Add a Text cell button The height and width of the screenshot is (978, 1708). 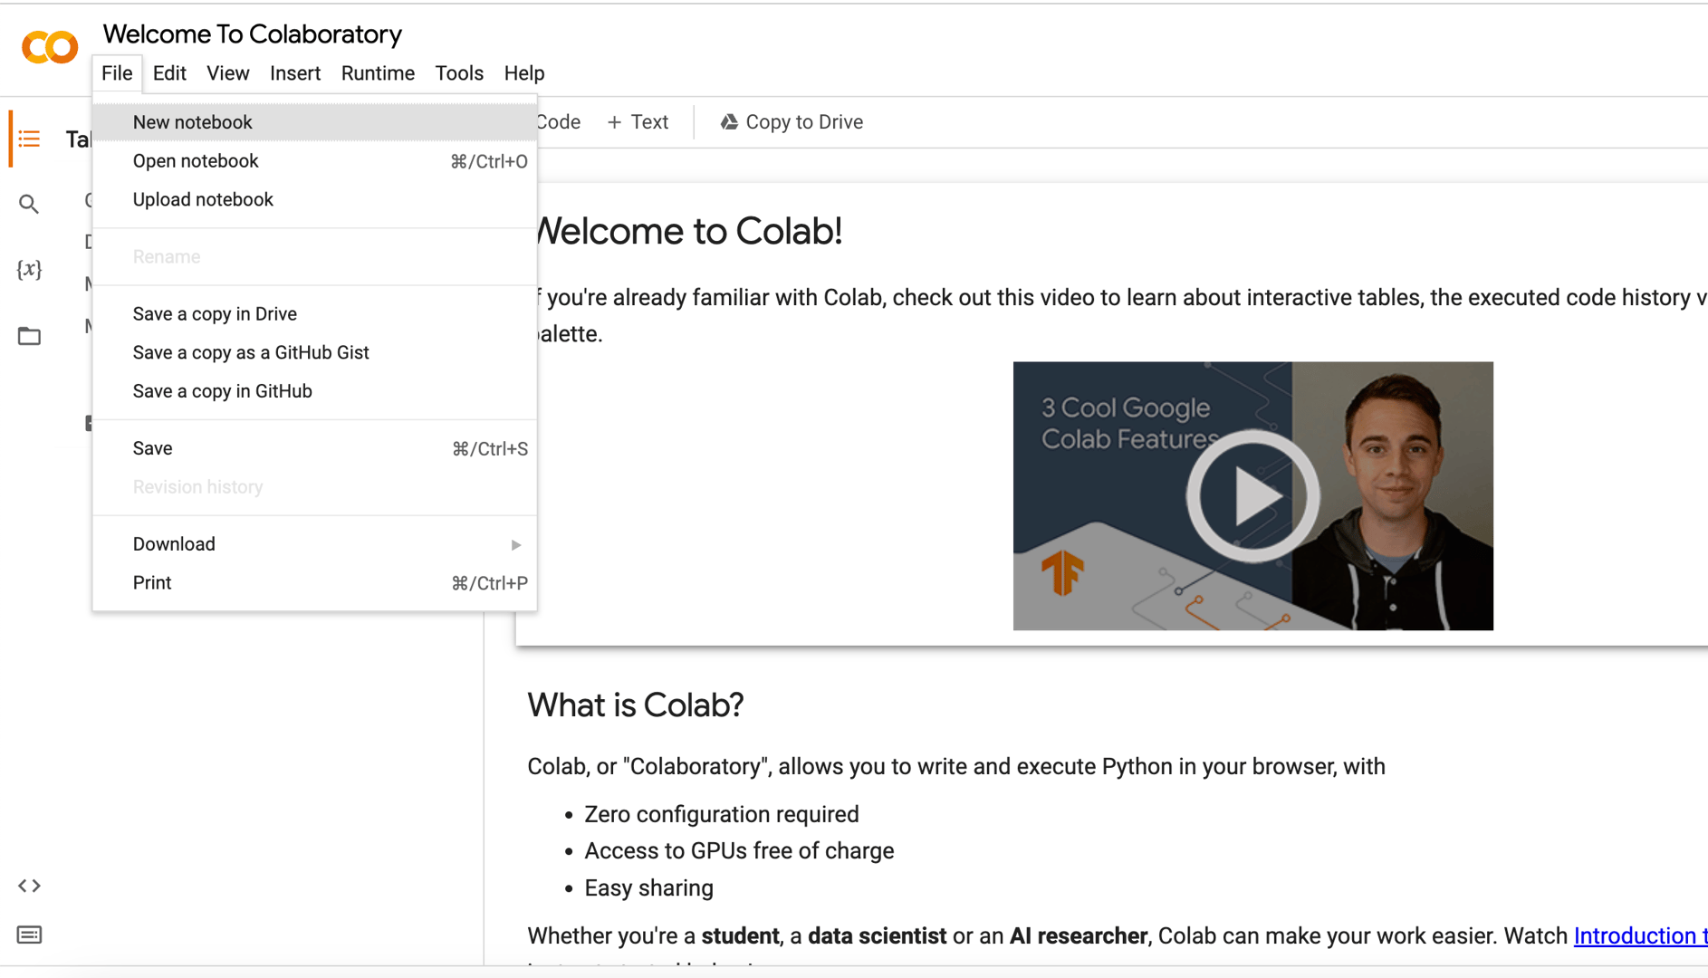(x=638, y=122)
